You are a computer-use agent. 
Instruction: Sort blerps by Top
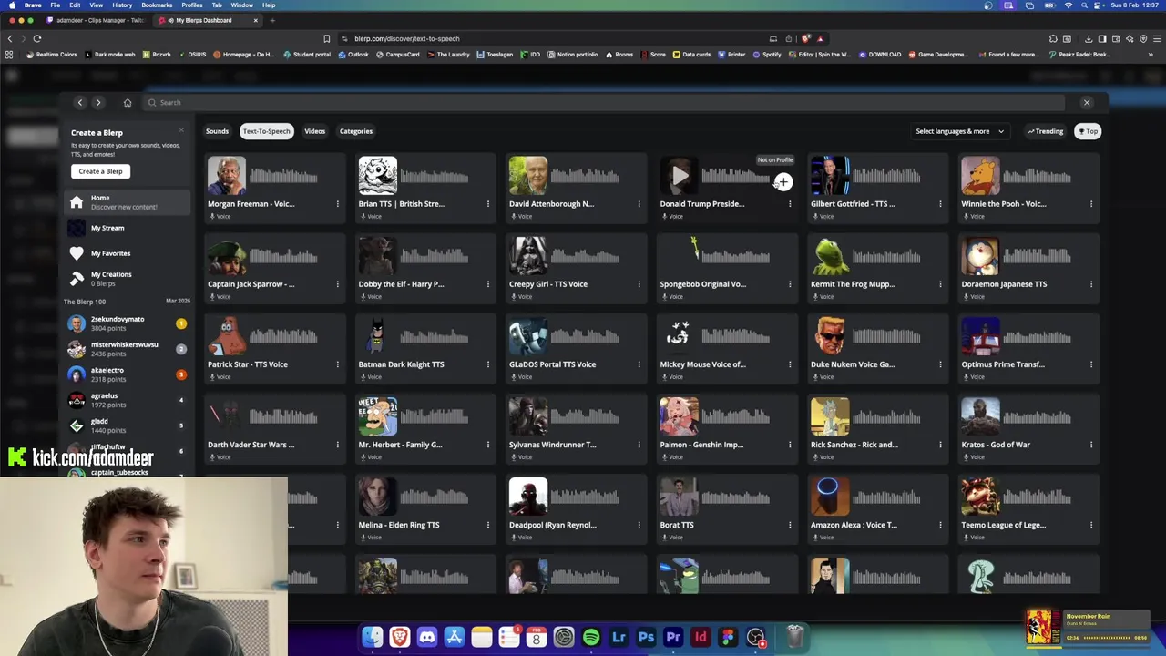pyautogui.click(x=1088, y=131)
